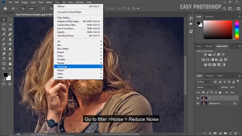242x136 pixels.
Task: Open the Normal blend mode dropdown
Action: [208, 87]
